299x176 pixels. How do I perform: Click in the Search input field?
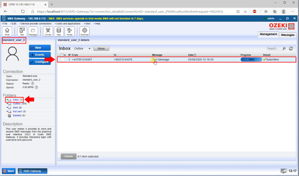[x=274, y=48]
